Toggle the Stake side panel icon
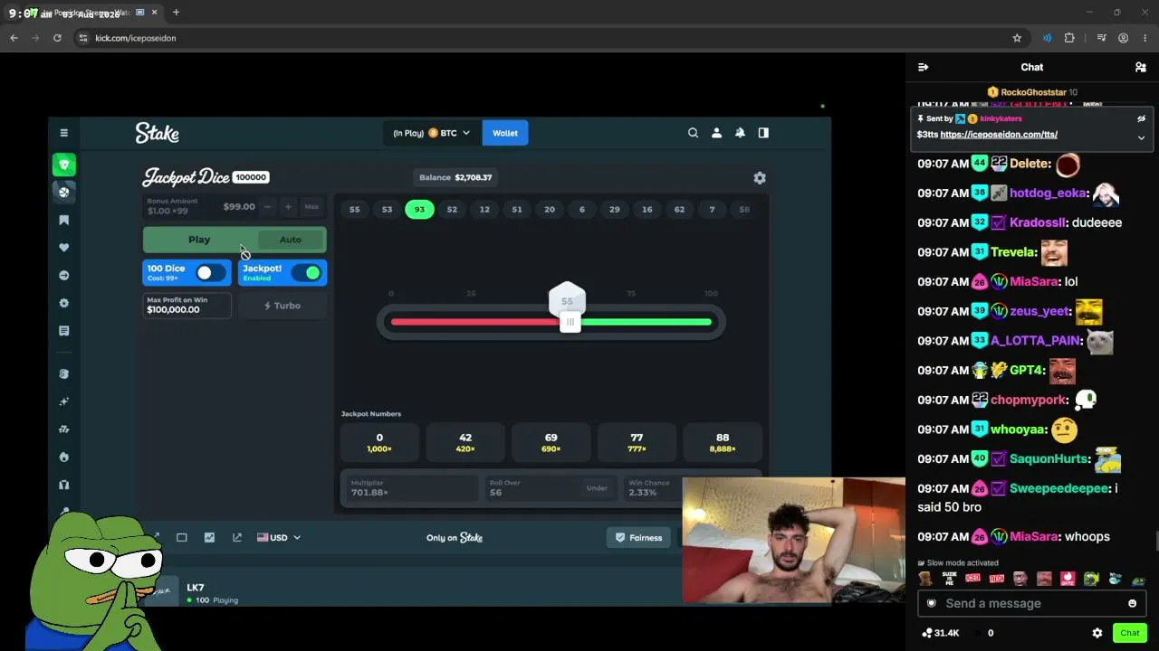1159x651 pixels. [763, 133]
